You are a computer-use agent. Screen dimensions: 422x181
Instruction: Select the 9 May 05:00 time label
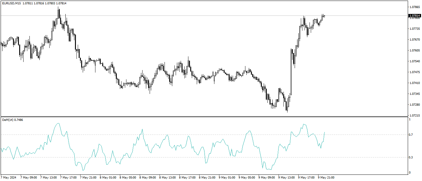tap(247, 178)
